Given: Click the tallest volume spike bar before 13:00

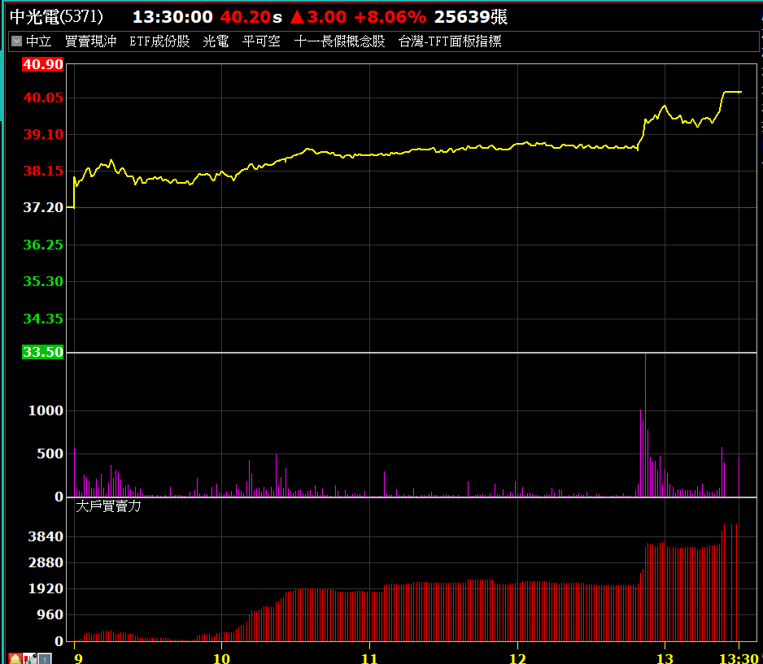Looking at the screenshot, I should coord(646,425).
